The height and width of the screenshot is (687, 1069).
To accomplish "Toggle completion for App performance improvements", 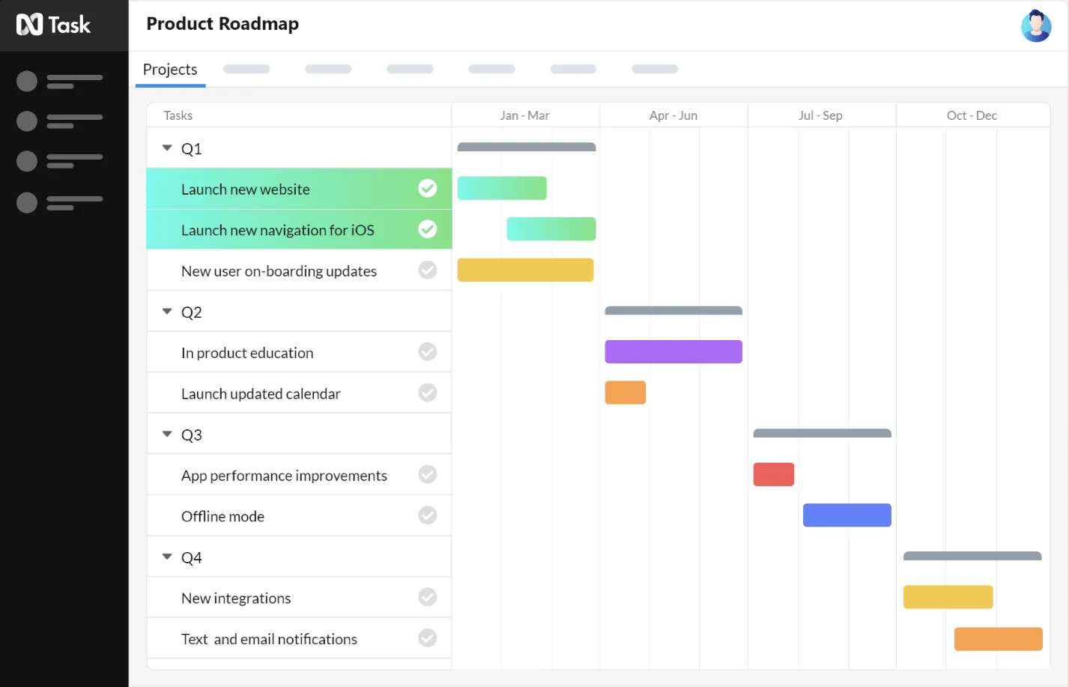I will tap(428, 474).
